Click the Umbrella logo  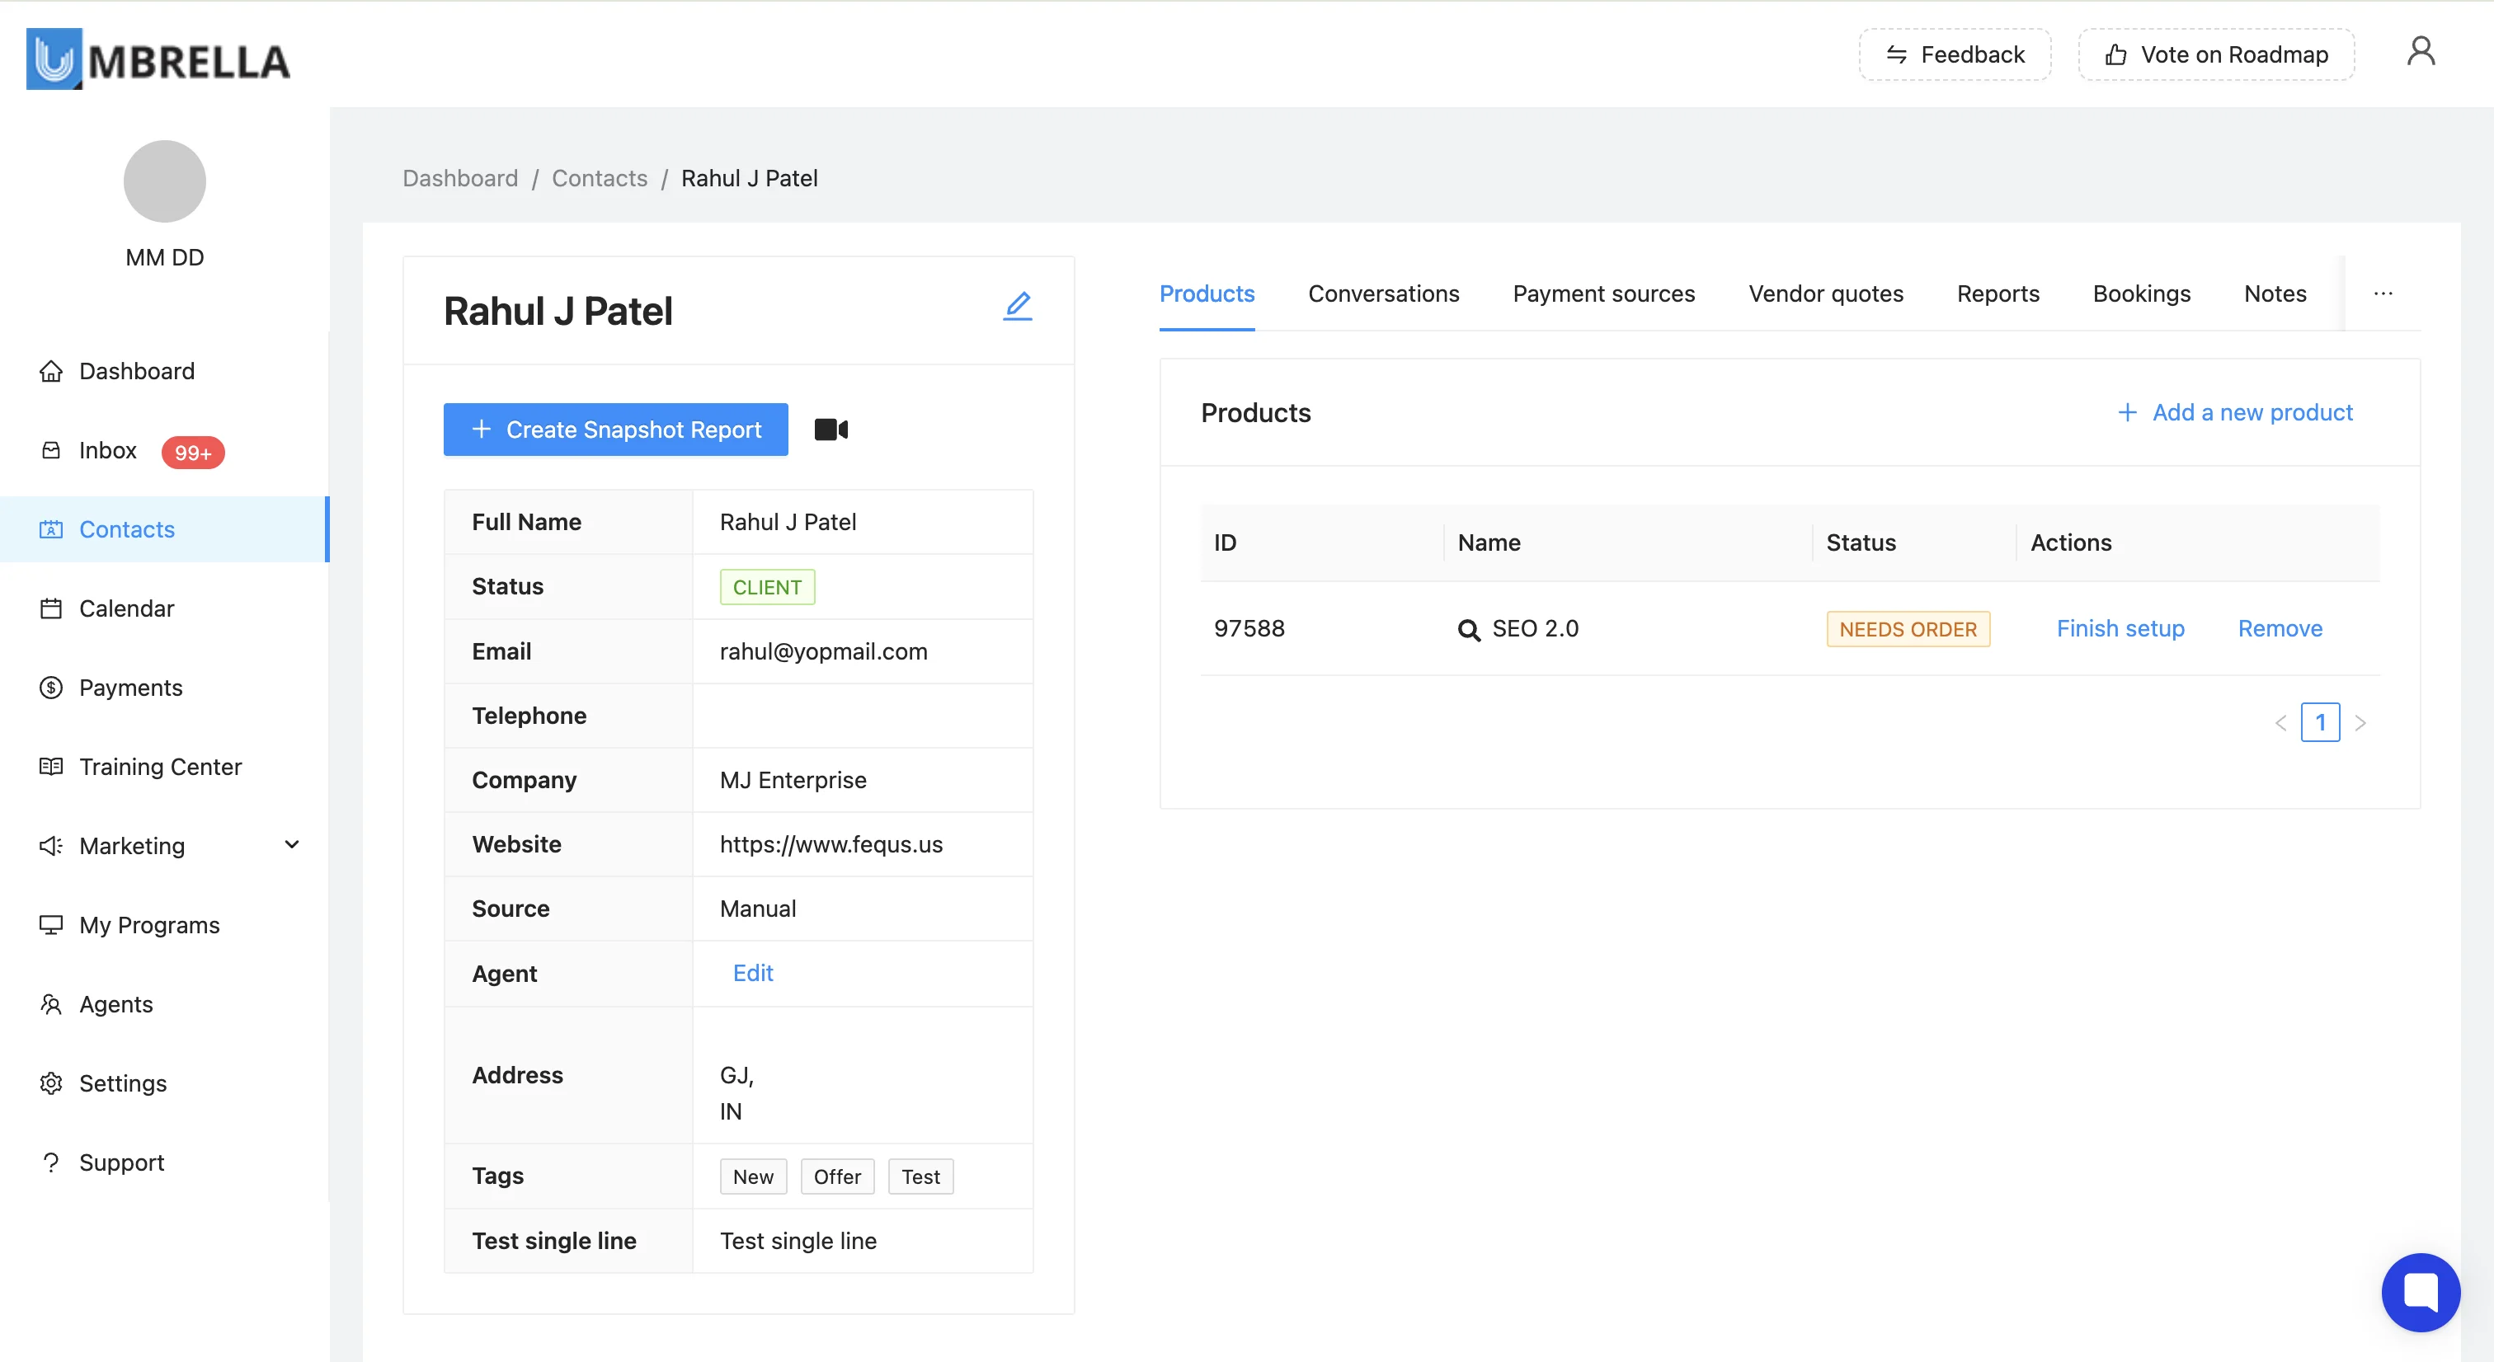[x=158, y=59]
